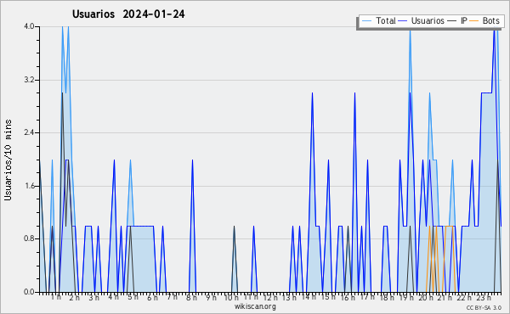The width and height of the screenshot is (510, 314).
Task: Open the wikiscan.org source label
Action: point(255,306)
